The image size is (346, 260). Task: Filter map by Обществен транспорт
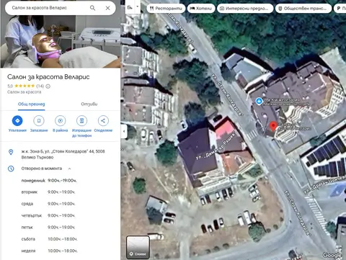(x=303, y=9)
